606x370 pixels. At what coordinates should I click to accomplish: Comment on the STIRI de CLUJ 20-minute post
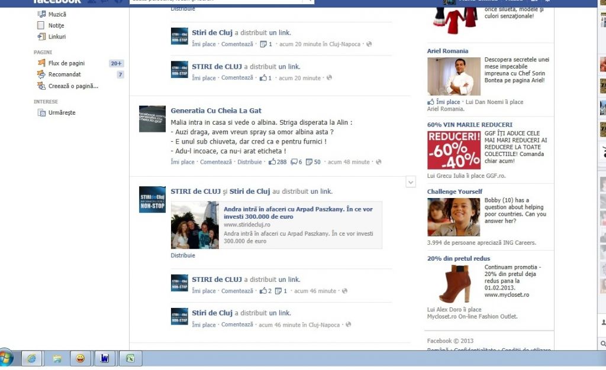click(237, 78)
